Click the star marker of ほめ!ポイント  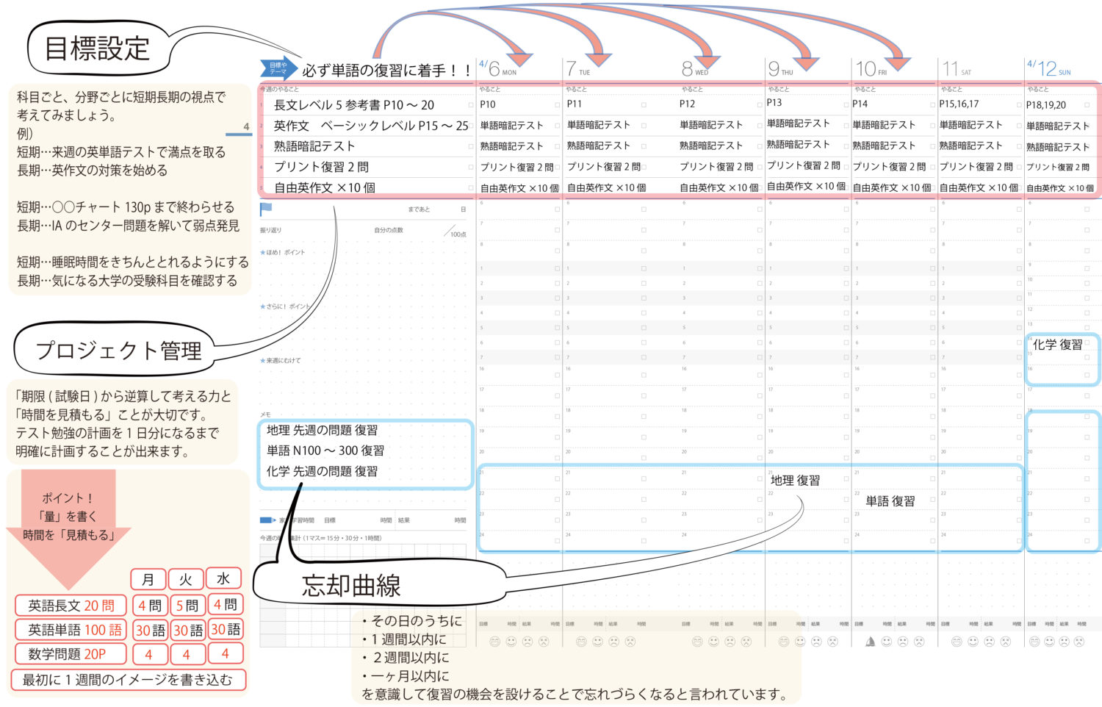coord(262,252)
